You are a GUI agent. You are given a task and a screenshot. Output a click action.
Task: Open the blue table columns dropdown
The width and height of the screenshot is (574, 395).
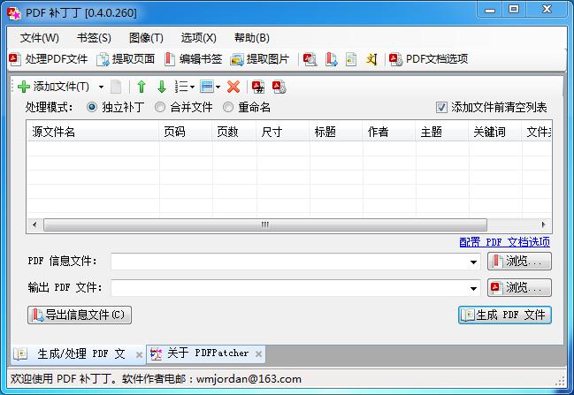tap(210, 87)
